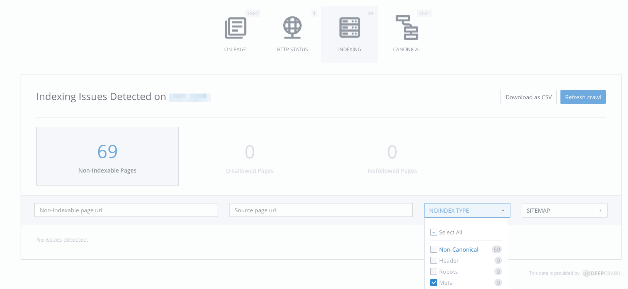Refresh the crawl

(x=583, y=97)
